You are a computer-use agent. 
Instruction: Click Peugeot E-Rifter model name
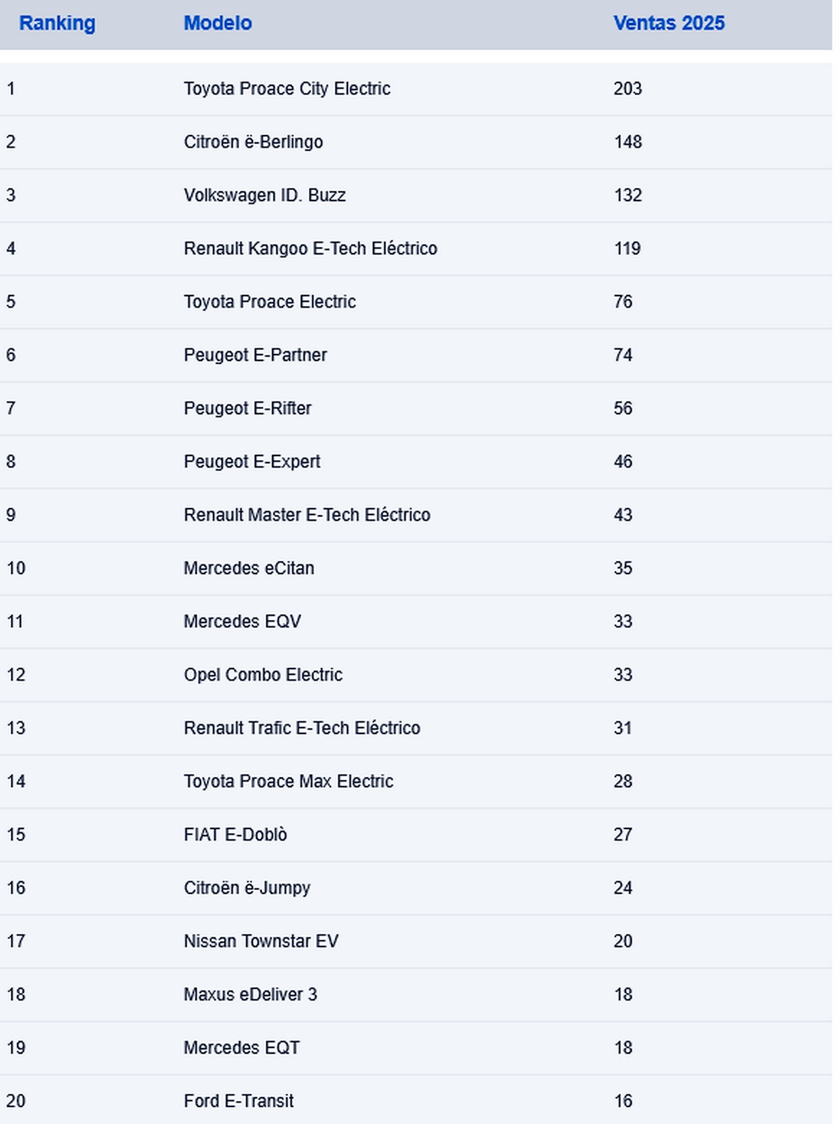tap(247, 408)
